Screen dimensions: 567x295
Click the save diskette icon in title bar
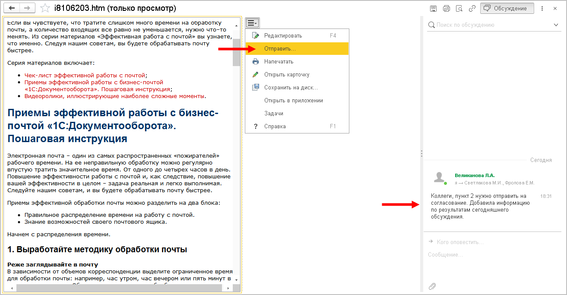click(434, 8)
